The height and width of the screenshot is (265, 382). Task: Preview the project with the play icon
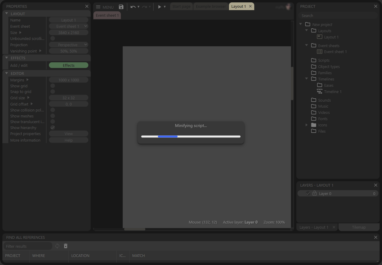pos(159,7)
